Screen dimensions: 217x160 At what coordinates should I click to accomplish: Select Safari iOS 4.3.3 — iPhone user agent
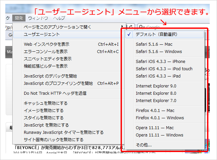[160, 61]
